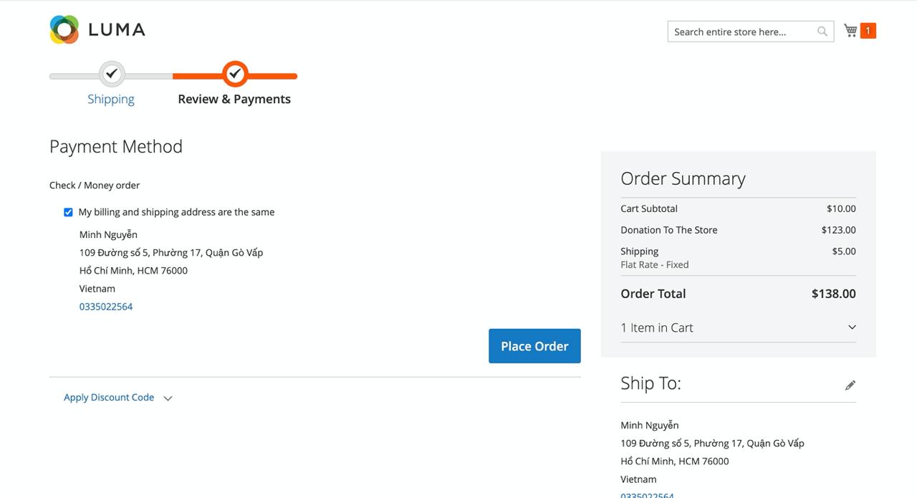
Task: Open the shopping cart icon
Action: tap(850, 30)
